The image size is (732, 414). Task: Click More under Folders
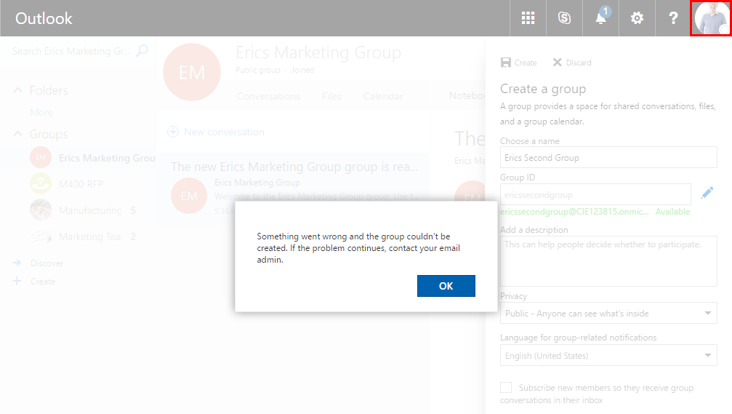pos(41,112)
